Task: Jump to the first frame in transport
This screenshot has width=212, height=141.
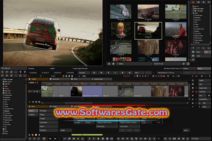Action: 94,73
